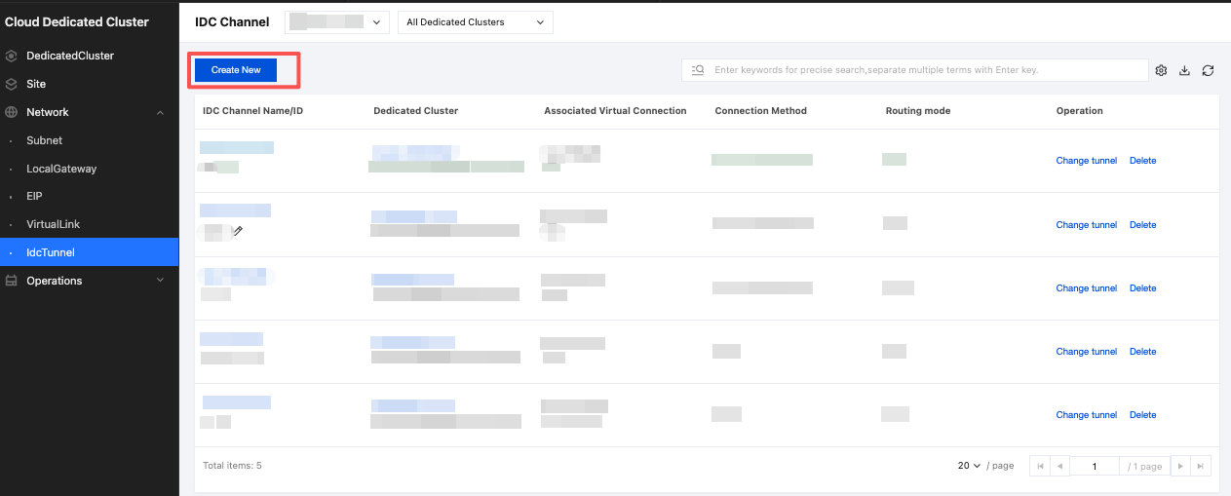Click the Create New button
The height and width of the screenshot is (496, 1231).
pos(236,70)
